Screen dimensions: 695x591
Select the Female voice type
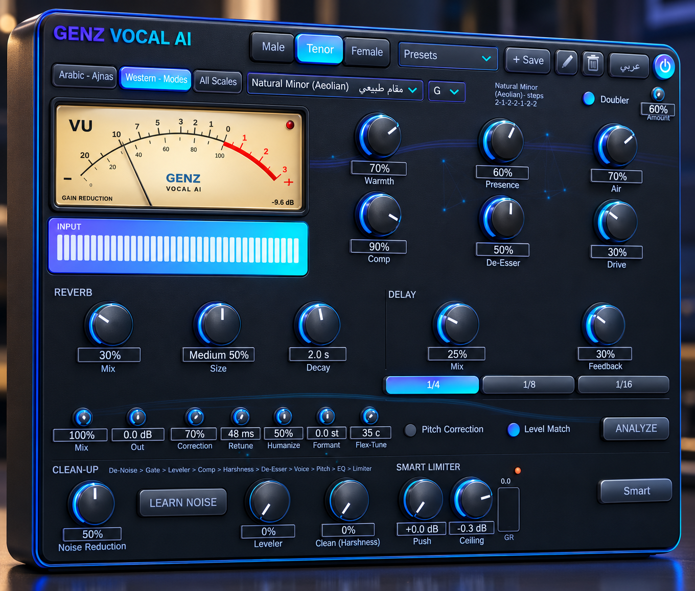pos(367,52)
